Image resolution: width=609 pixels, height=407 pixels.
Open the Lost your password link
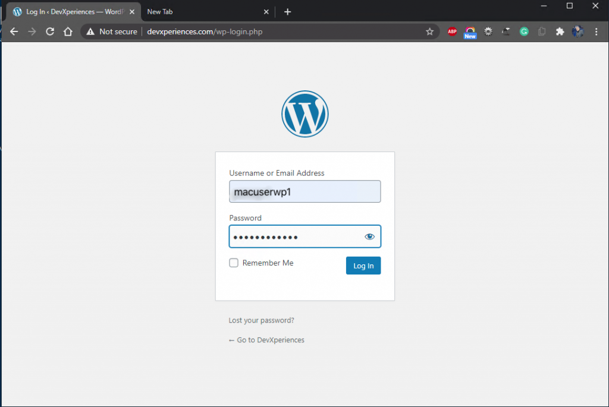pos(261,320)
